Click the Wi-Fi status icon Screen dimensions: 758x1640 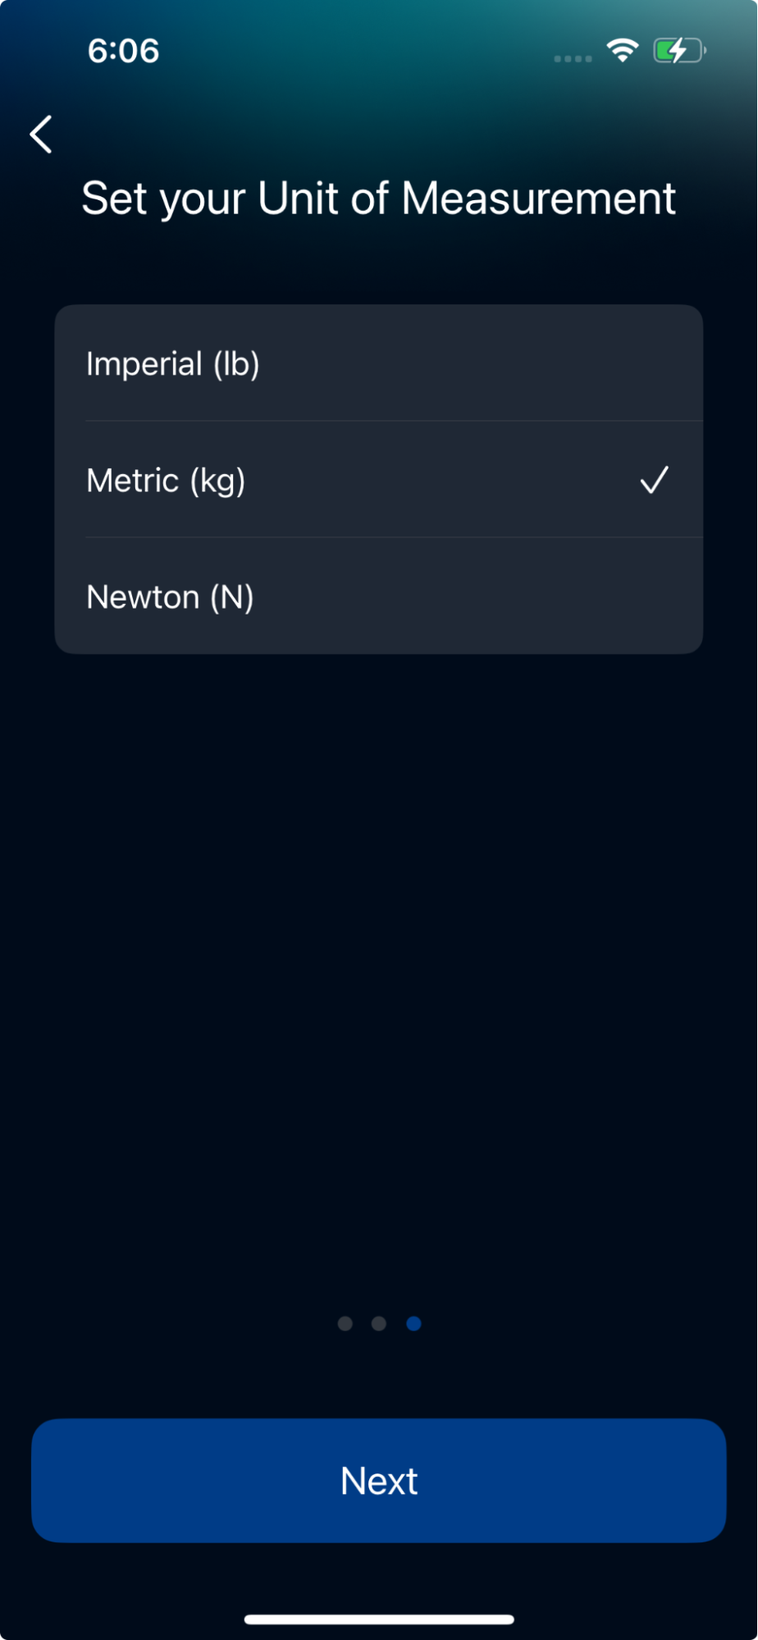(x=623, y=51)
